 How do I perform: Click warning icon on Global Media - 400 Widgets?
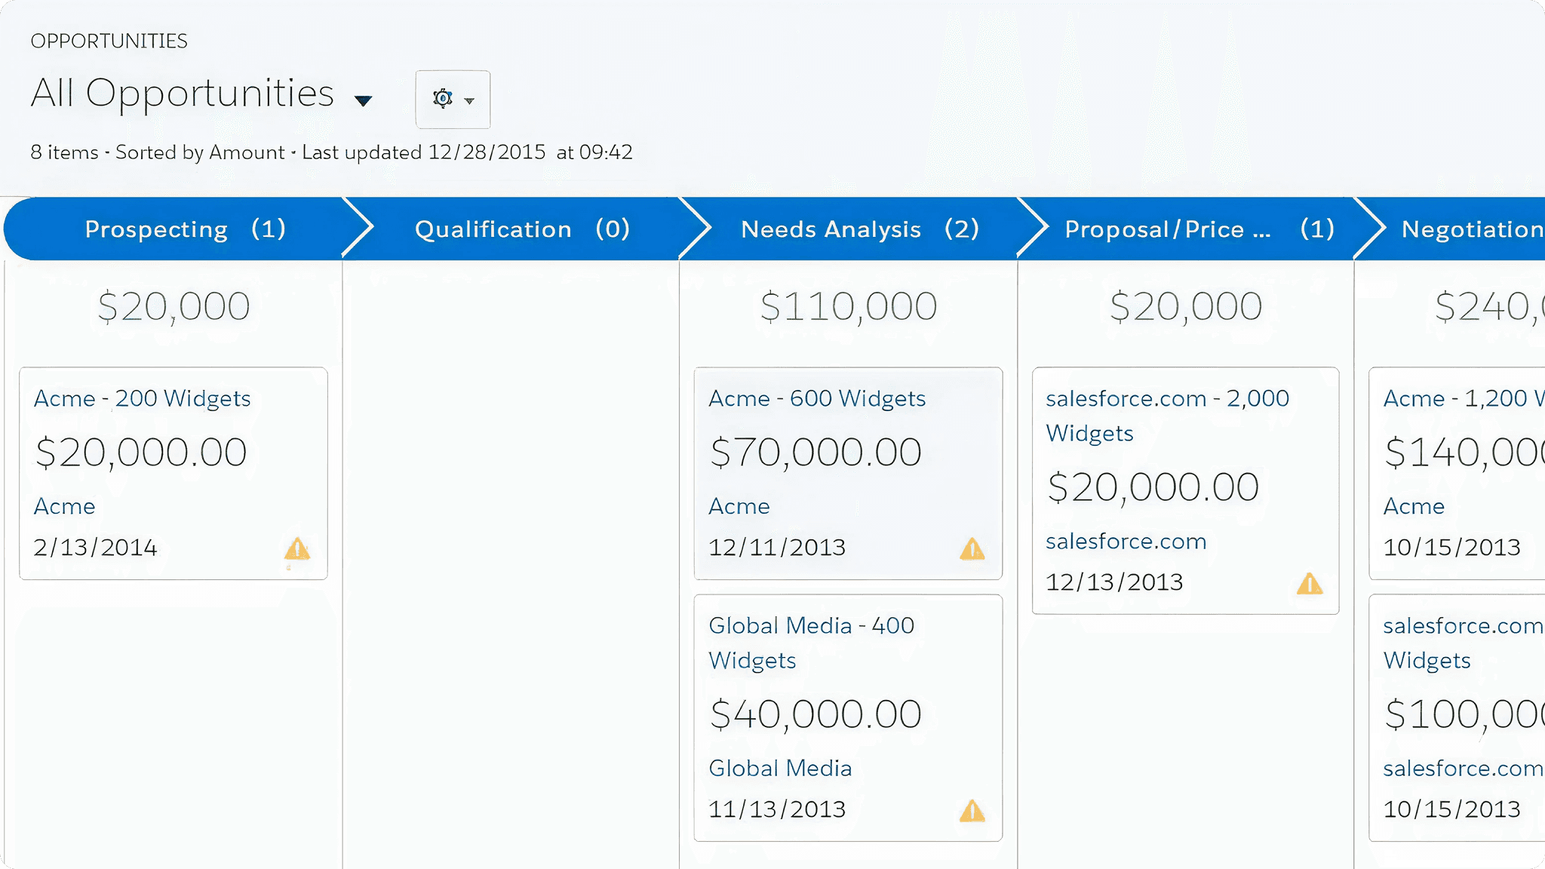[x=972, y=810]
